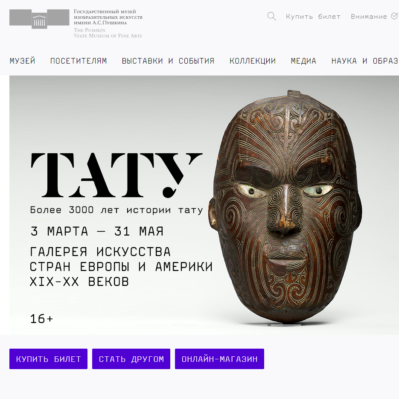Open search with the magnifying glass icon
The height and width of the screenshot is (399, 399).
(271, 16)
